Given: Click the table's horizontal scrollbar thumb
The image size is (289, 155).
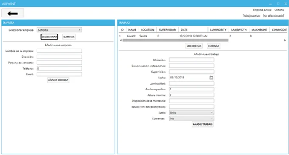Looking at the screenshot, I should tap(176, 40).
